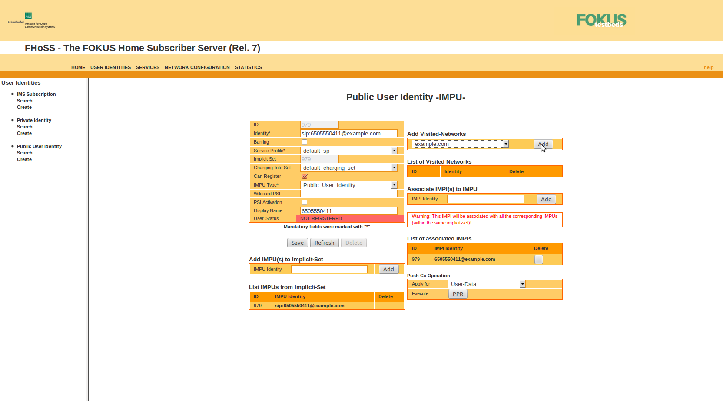Click the FOKUS testbeds logo
The width and height of the screenshot is (723, 401).
[601, 20]
